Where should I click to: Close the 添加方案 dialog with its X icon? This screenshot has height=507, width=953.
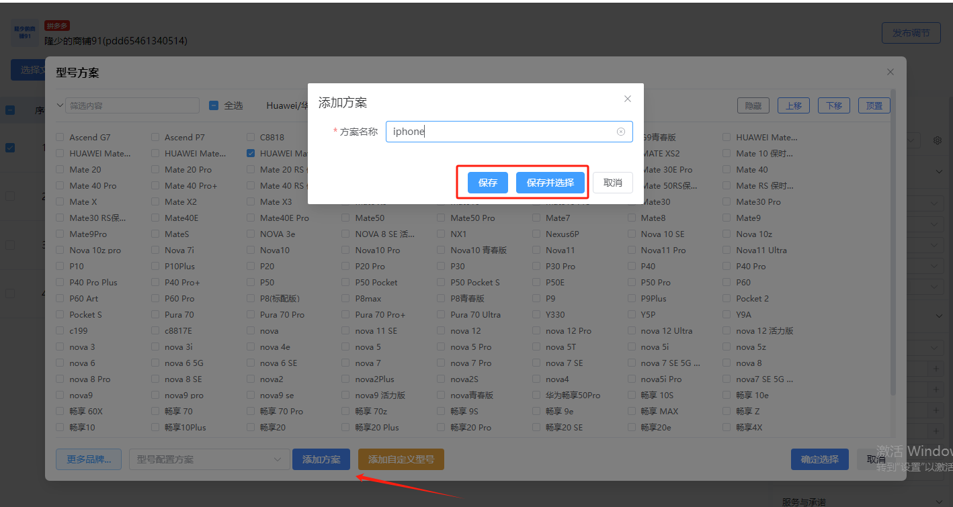(x=628, y=99)
